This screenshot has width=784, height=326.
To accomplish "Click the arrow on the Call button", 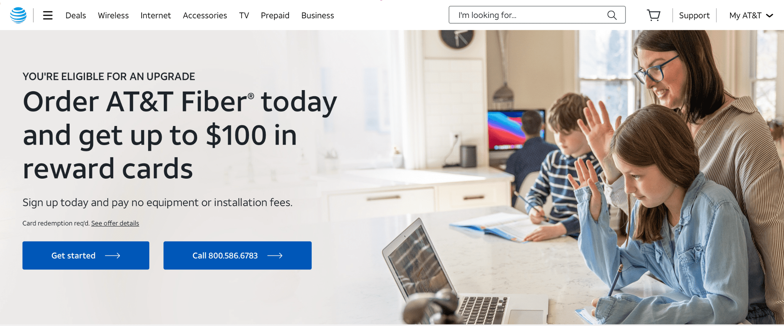I will (x=275, y=256).
